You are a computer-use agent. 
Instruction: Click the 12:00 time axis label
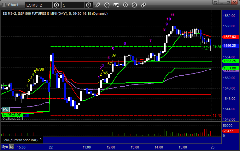(111, 147)
